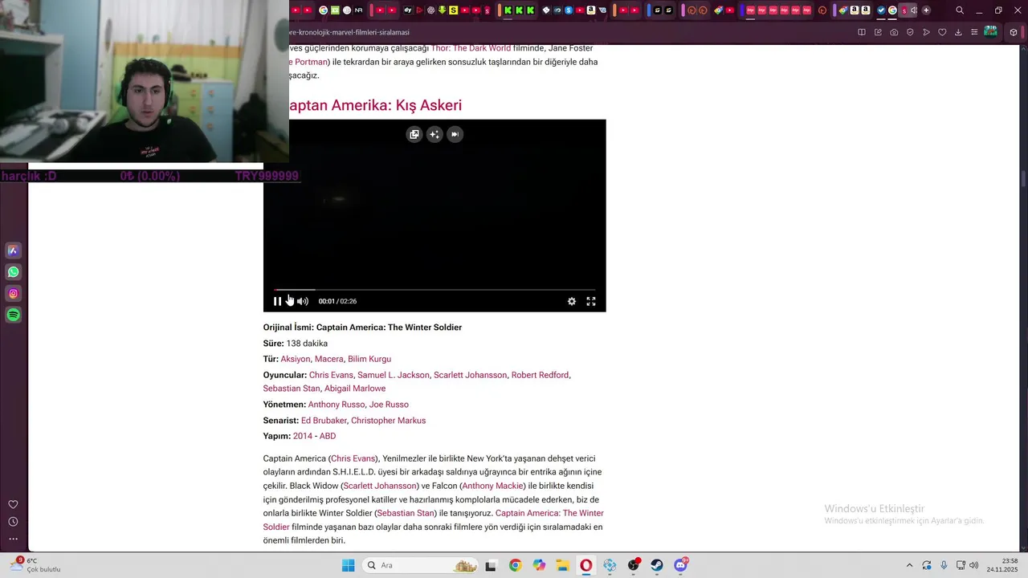Open the Chris Evans cast link in Oyuncular

pyautogui.click(x=331, y=375)
